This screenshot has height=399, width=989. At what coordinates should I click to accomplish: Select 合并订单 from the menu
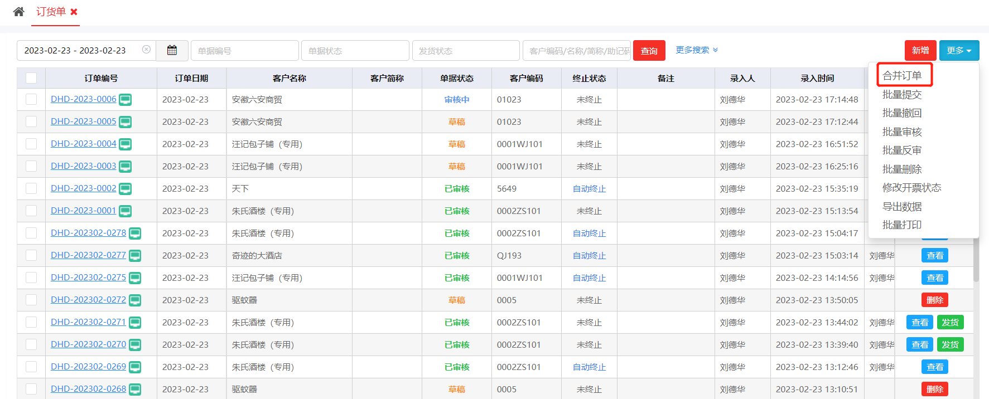pyautogui.click(x=902, y=75)
